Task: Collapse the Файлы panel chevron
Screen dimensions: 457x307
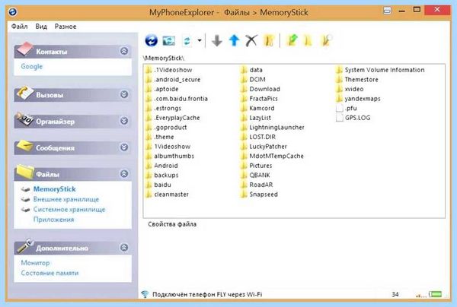Action: pyautogui.click(x=124, y=173)
